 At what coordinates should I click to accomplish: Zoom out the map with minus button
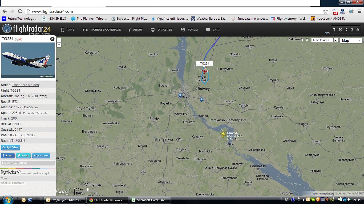pos(59,45)
